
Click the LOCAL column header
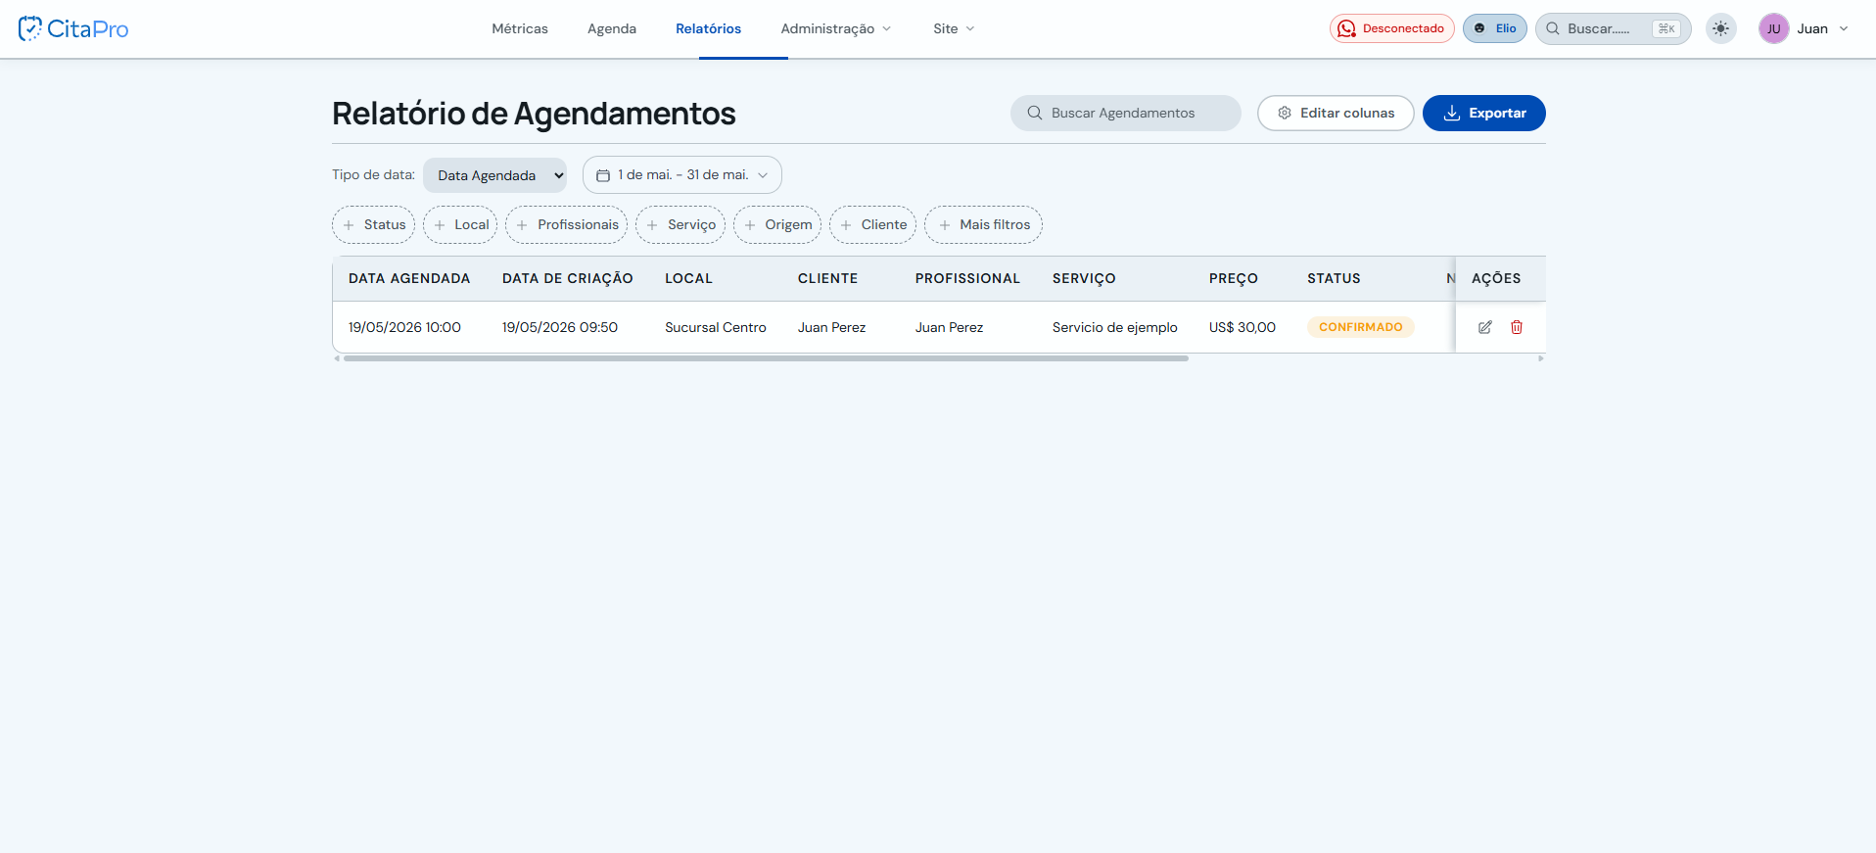[688, 278]
